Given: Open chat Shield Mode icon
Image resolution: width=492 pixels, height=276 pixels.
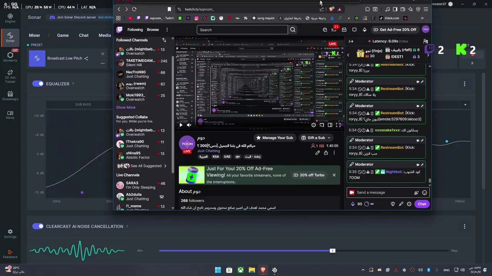Looking at the screenshot, I should pyautogui.click(x=393, y=204).
